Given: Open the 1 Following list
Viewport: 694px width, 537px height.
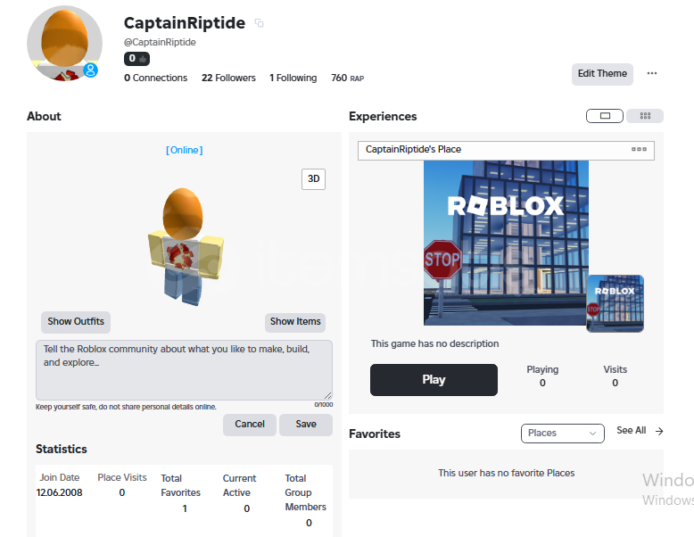Looking at the screenshot, I should 293,78.
